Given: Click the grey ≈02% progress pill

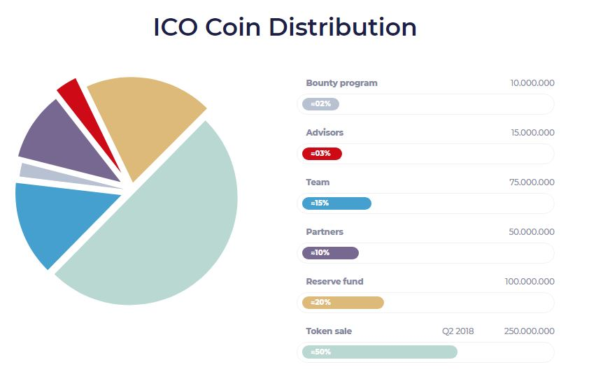Looking at the screenshot, I should coord(320,104).
